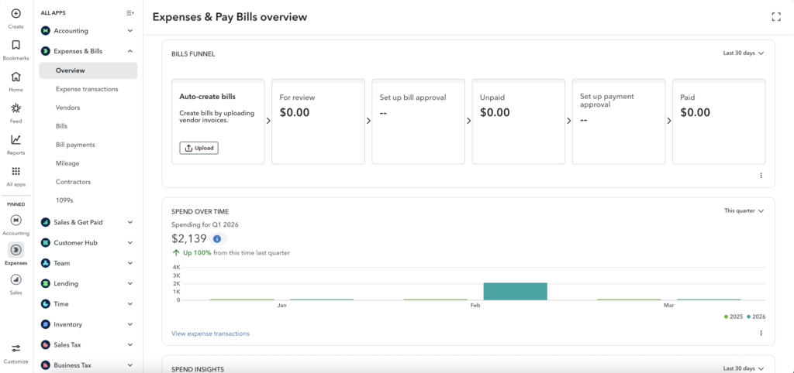Toggle the 2025 legend entry

[x=734, y=317]
